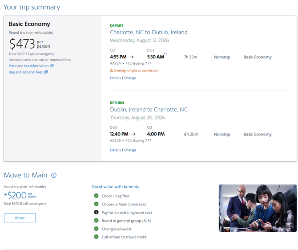Viewport: 298px width, 250px height.
Task: Click the green check beside Changes allowed
Action: (x=96, y=229)
